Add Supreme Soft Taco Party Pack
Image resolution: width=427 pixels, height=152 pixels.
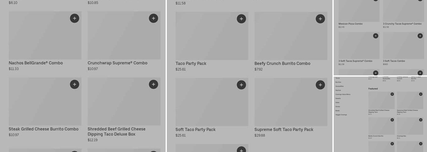click(x=320, y=85)
